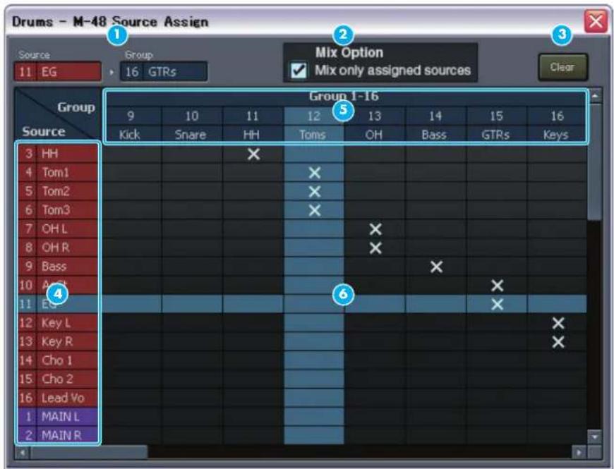The height and width of the screenshot is (469, 614).
Task: Assign Cho 1 to the Kick group
Action: (x=132, y=360)
